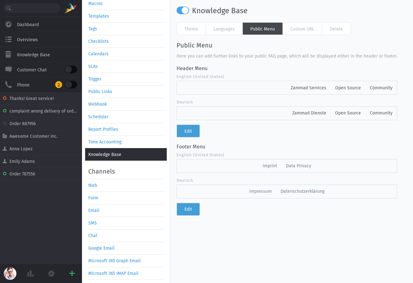413x283 pixels.
Task: Click the person icon beside Emily Adams
Action: (x=5, y=161)
